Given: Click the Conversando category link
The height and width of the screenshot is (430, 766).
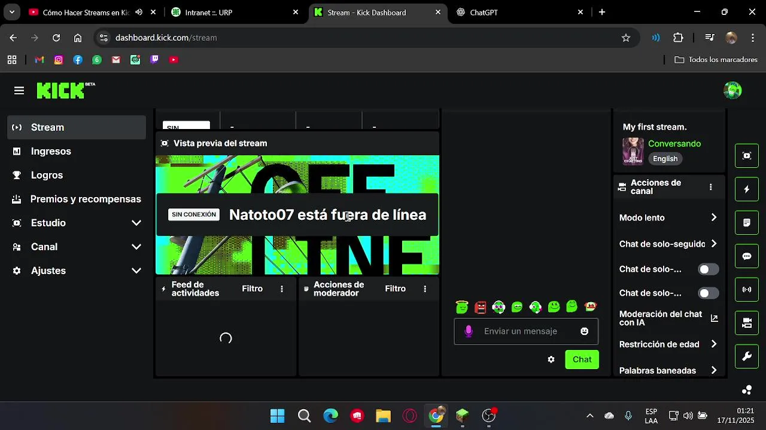Looking at the screenshot, I should [674, 144].
